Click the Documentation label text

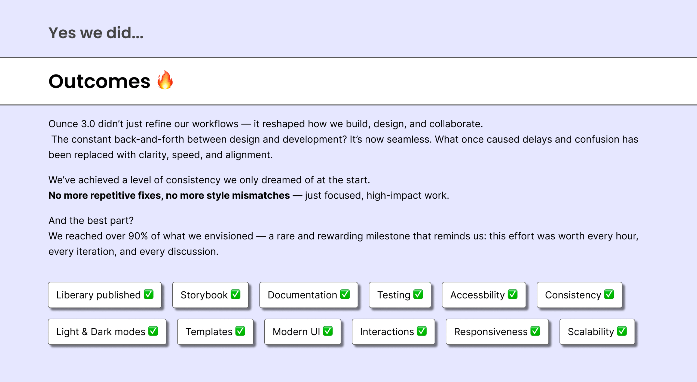point(302,295)
